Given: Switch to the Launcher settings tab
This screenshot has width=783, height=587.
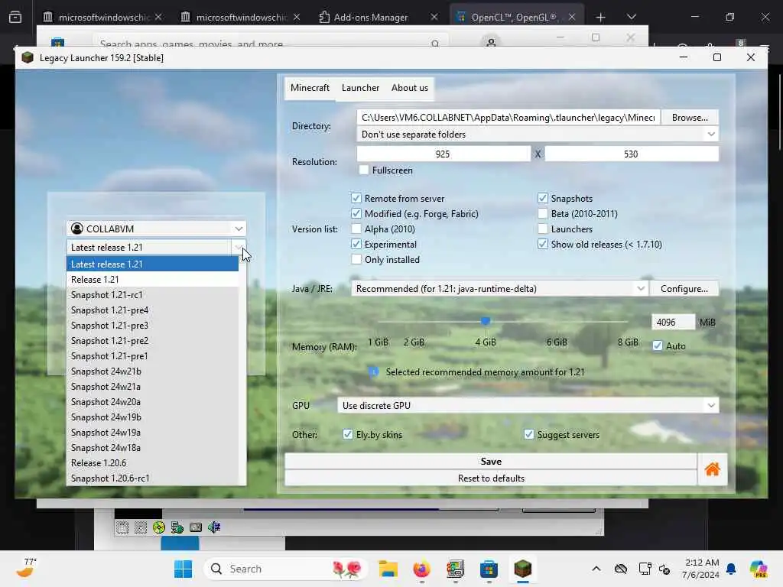Looking at the screenshot, I should click(361, 88).
